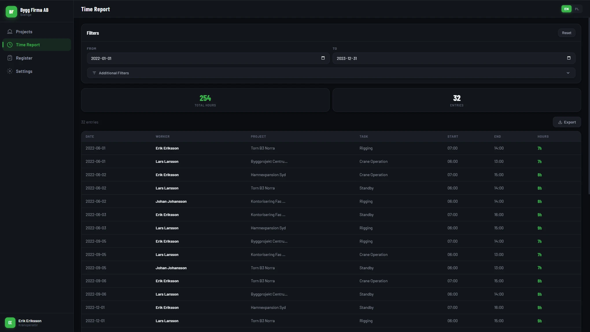The width and height of the screenshot is (590, 332).
Task: Click the Time Report clock icon
Action: coord(10,45)
